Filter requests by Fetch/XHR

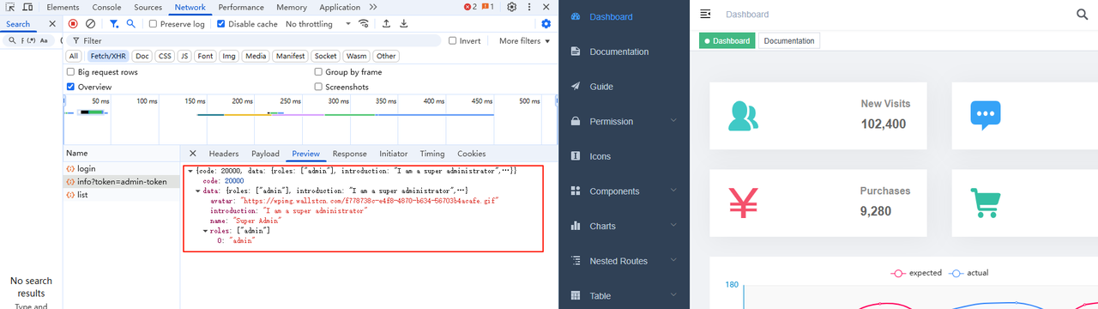pyautogui.click(x=108, y=56)
